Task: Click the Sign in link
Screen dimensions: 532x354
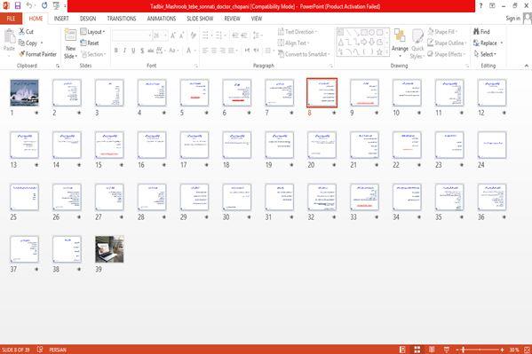Action: 512,19
